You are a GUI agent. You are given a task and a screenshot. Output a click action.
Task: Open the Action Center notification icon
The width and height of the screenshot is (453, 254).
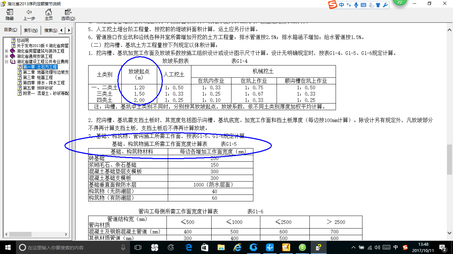[444, 247]
